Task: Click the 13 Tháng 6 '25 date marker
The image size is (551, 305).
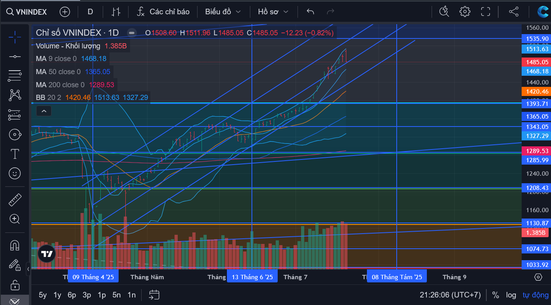Action: coord(252,277)
